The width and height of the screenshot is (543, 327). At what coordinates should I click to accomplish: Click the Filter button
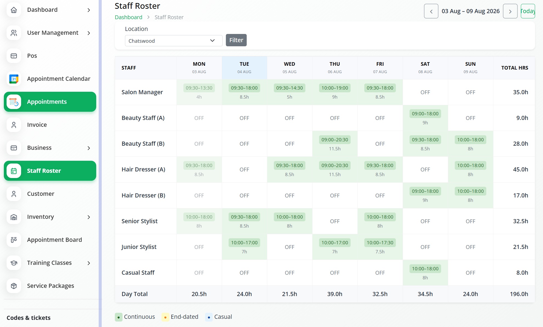(236, 40)
